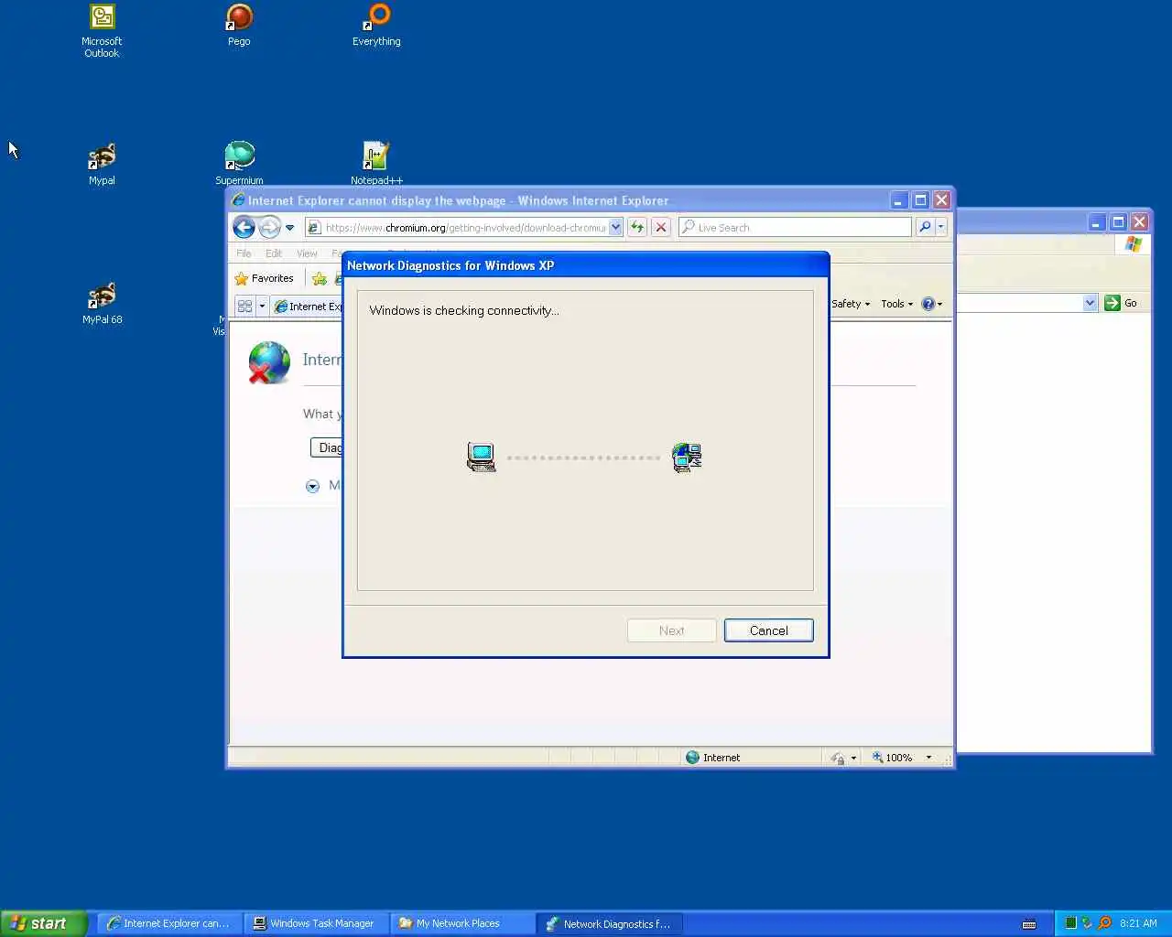1172x937 pixels.
Task: Click the red-X globe error icon
Action: tap(269, 362)
